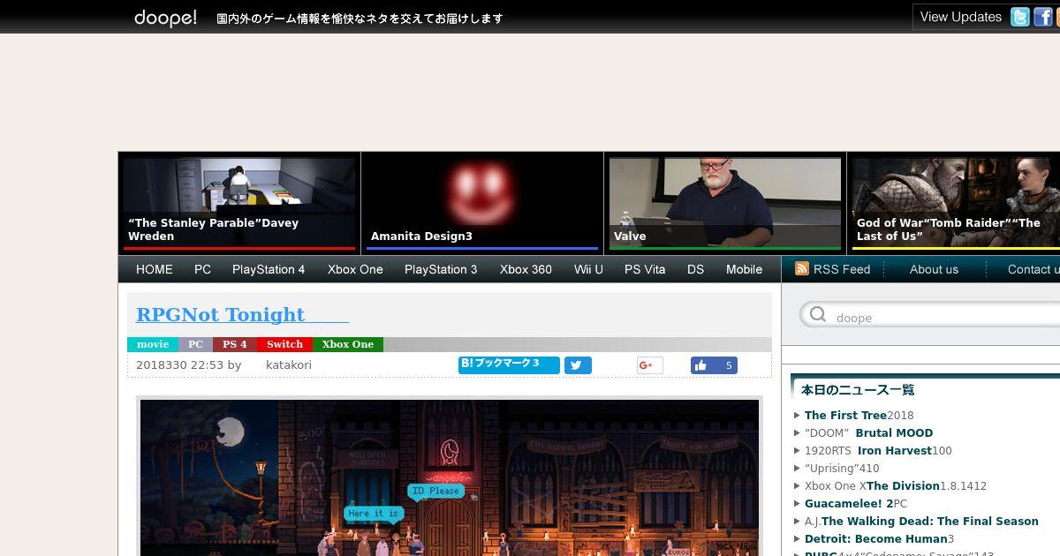Share article on Google Plus

(x=649, y=365)
